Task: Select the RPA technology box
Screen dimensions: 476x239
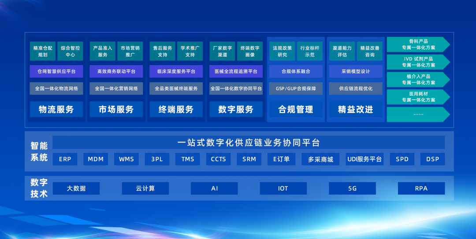Action: pos(421,188)
